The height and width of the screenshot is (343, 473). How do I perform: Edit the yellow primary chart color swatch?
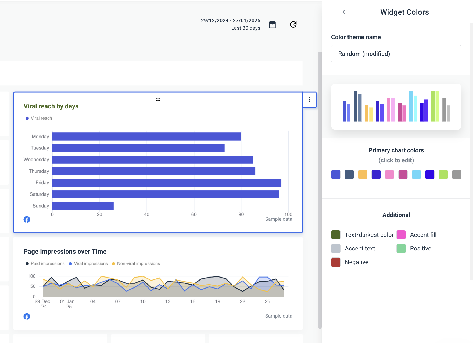pyautogui.click(x=363, y=174)
